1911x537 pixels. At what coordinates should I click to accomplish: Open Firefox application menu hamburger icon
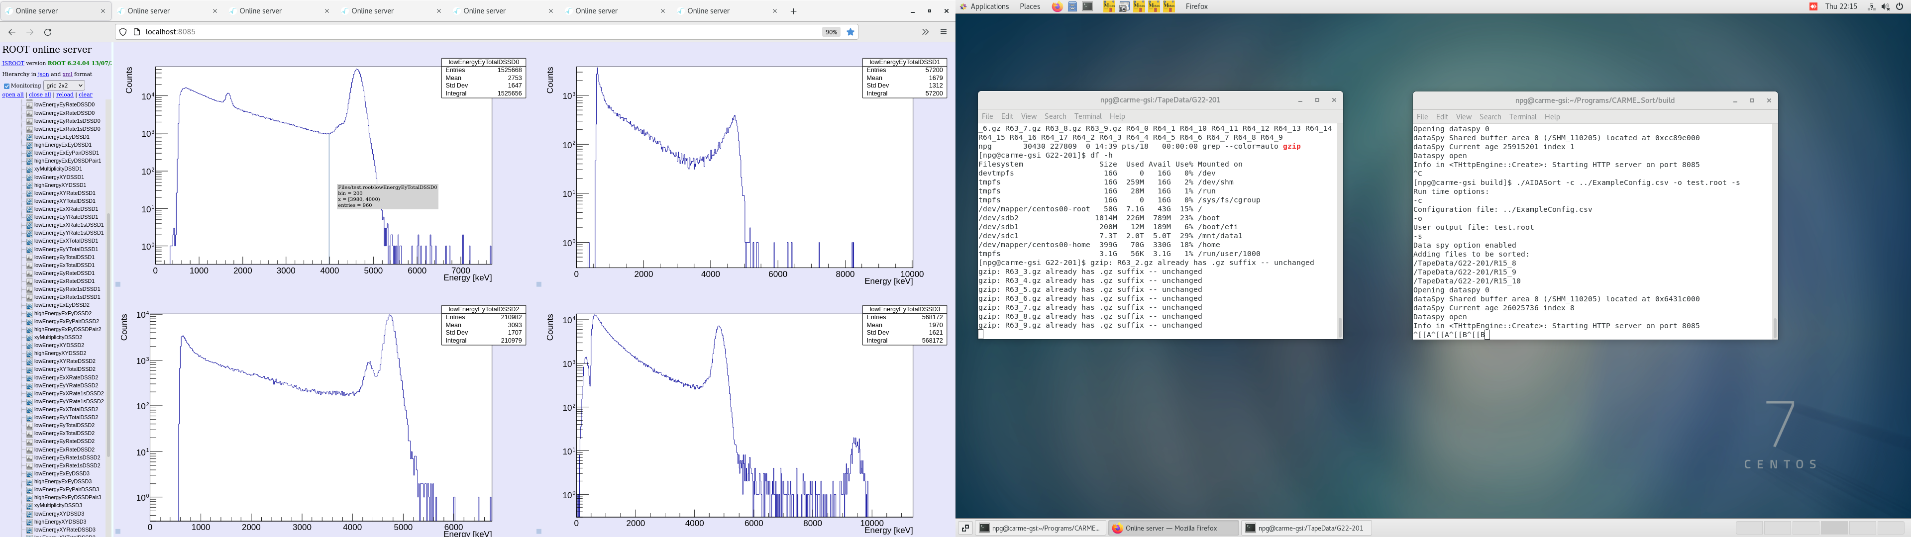[x=944, y=32]
